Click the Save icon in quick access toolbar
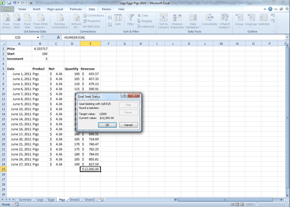290x207 pixels. (x=9, y=3)
